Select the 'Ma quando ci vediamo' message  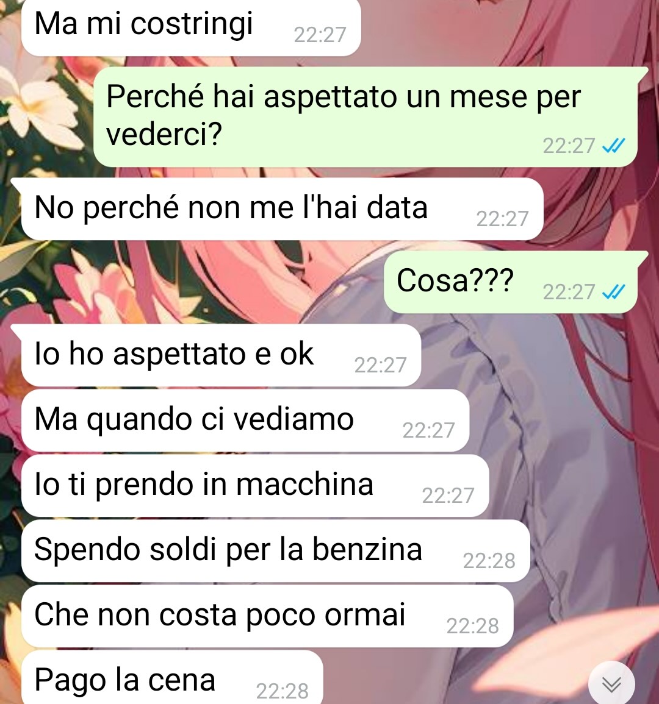point(245,420)
